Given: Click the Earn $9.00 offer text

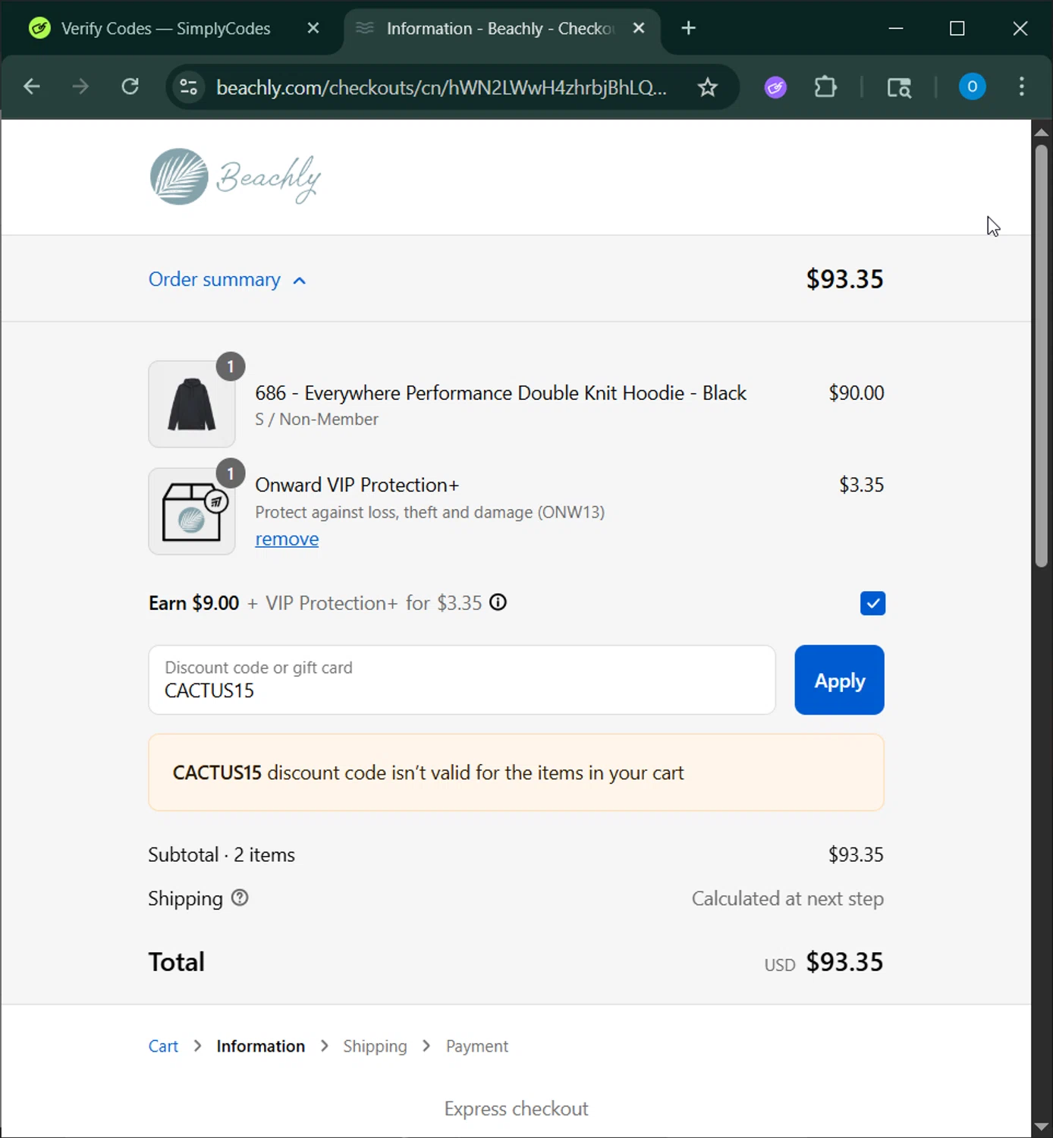Looking at the screenshot, I should pyautogui.click(x=193, y=603).
